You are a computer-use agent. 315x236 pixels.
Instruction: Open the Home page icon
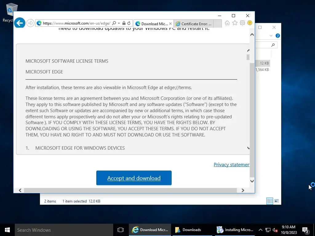point(227,23)
